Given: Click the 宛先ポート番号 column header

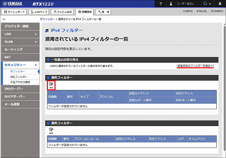Looking at the screenshot, I should point(196,100).
